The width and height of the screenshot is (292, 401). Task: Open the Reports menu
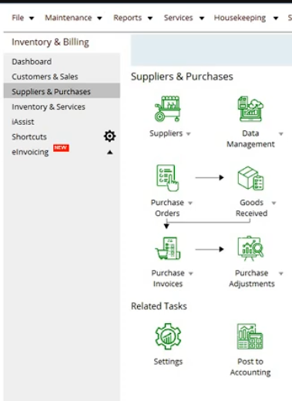(x=133, y=18)
